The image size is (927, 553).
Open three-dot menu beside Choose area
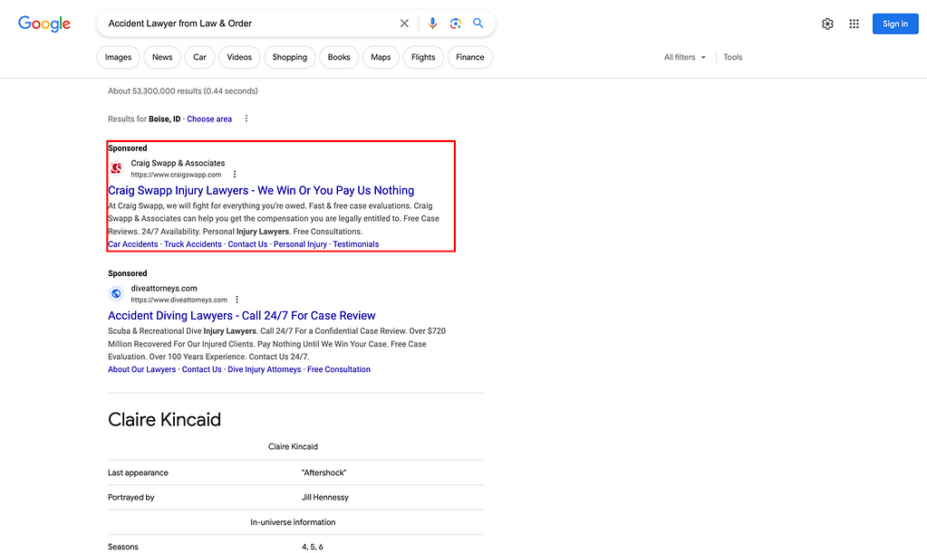pos(246,119)
